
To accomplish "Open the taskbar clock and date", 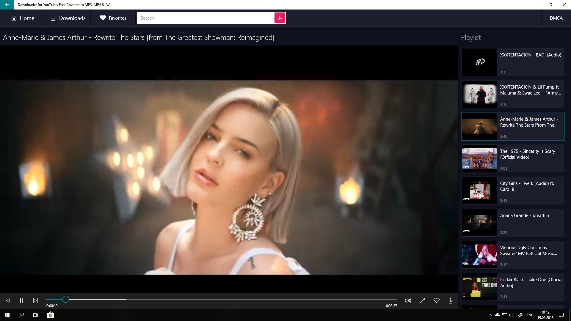I will pos(545,315).
